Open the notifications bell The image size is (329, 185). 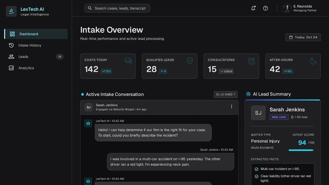point(253,8)
